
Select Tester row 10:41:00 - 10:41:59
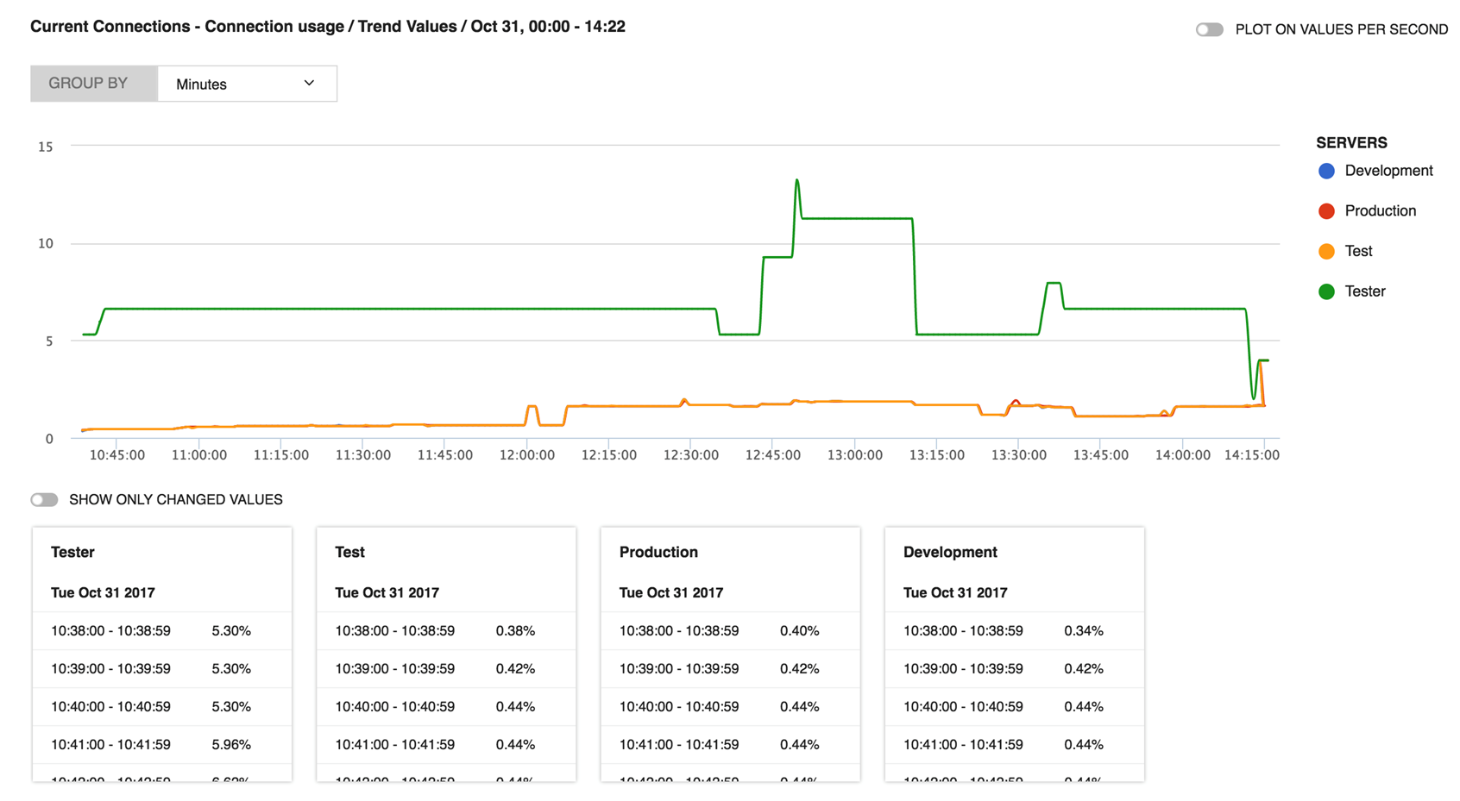pos(110,744)
